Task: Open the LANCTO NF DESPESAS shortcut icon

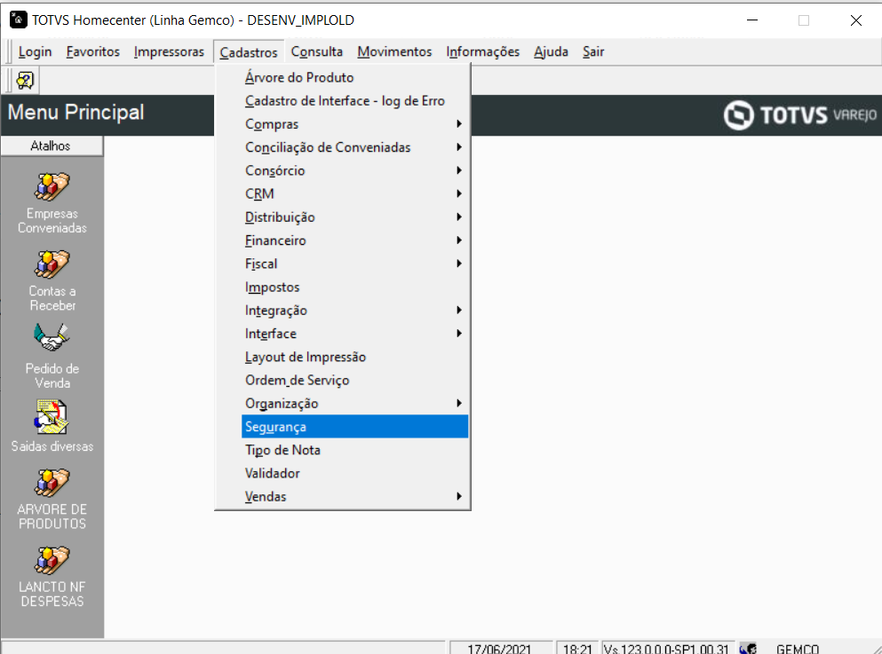Action: point(52,560)
